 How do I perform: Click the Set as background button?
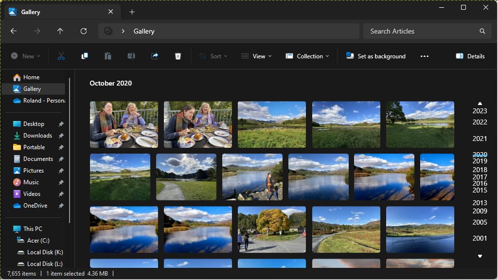tap(375, 56)
